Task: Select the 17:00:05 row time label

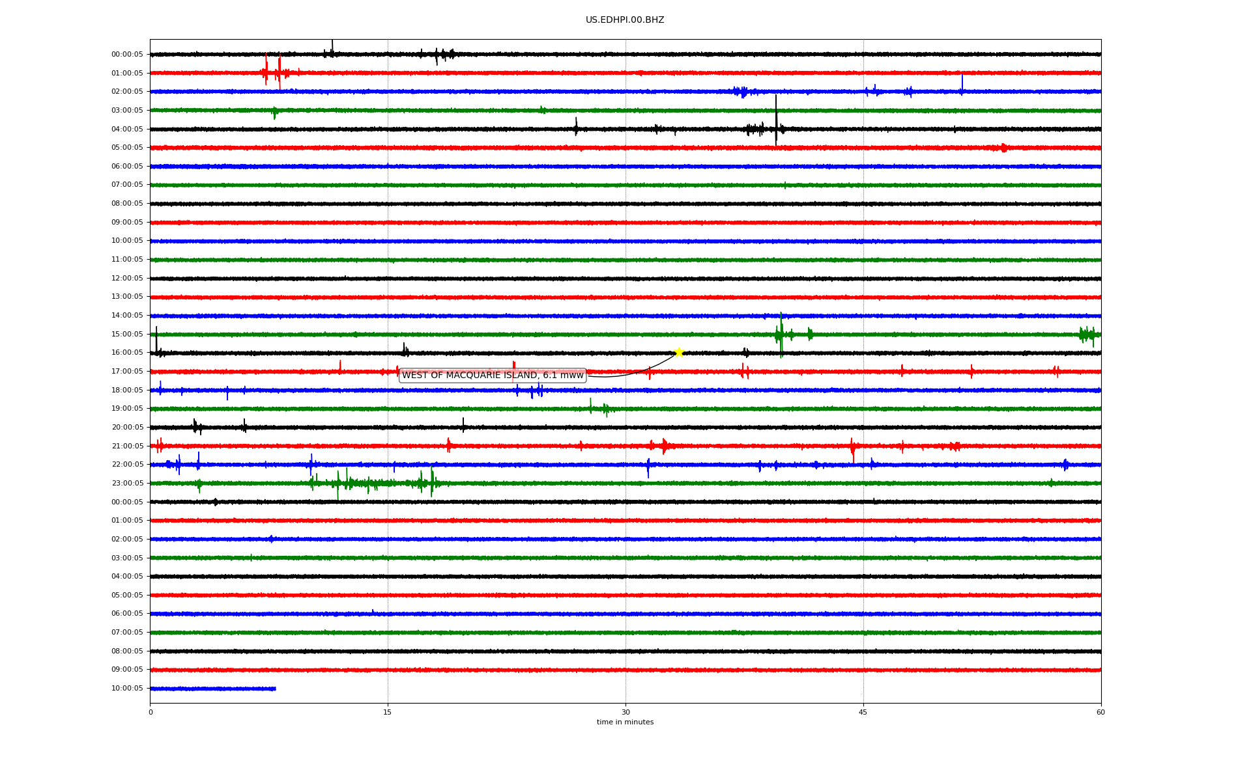Action: coord(127,372)
